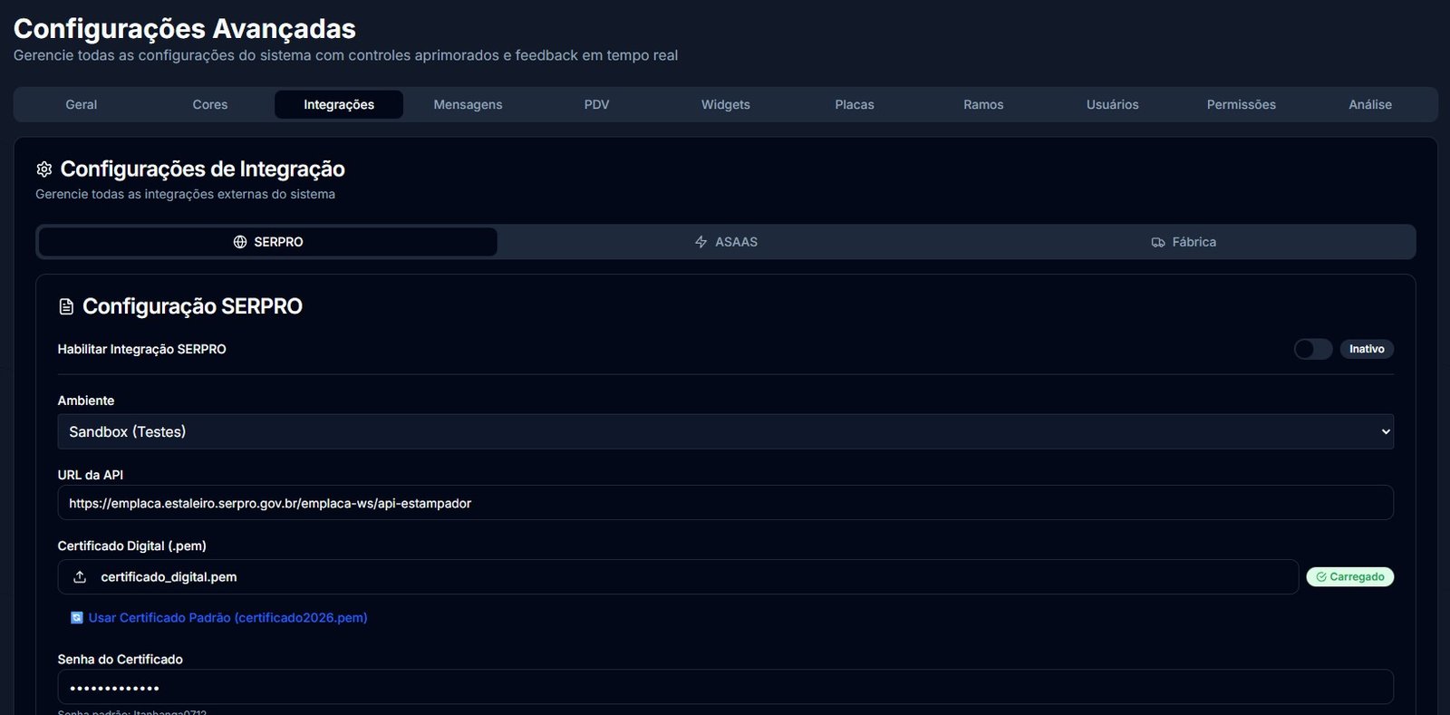Click Usar Certificado Padrão (certificado2026.pem) link

(227, 618)
